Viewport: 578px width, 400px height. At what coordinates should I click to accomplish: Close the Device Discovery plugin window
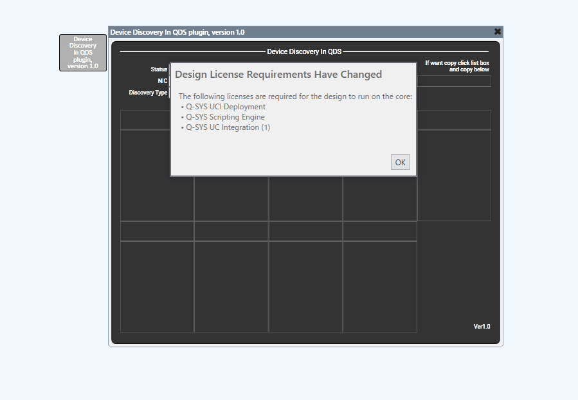[497, 32]
